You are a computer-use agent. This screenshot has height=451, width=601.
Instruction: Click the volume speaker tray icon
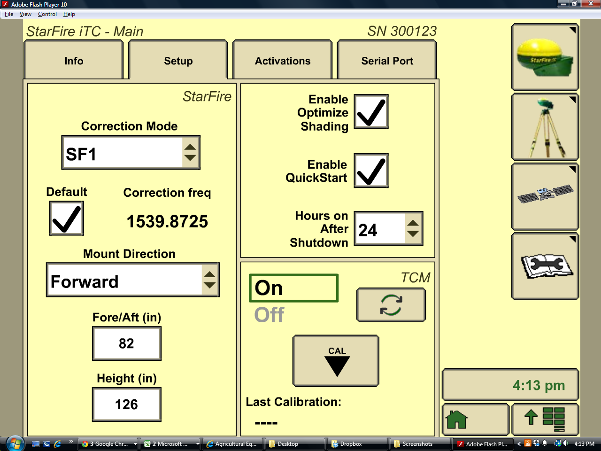tap(565, 443)
